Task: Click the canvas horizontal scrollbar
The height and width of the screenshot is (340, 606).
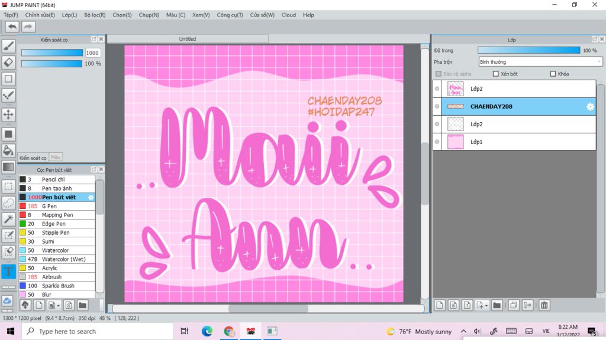Action: [x=268, y=308]
